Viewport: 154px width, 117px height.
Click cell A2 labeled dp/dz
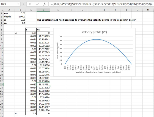[x=9, y=16]
